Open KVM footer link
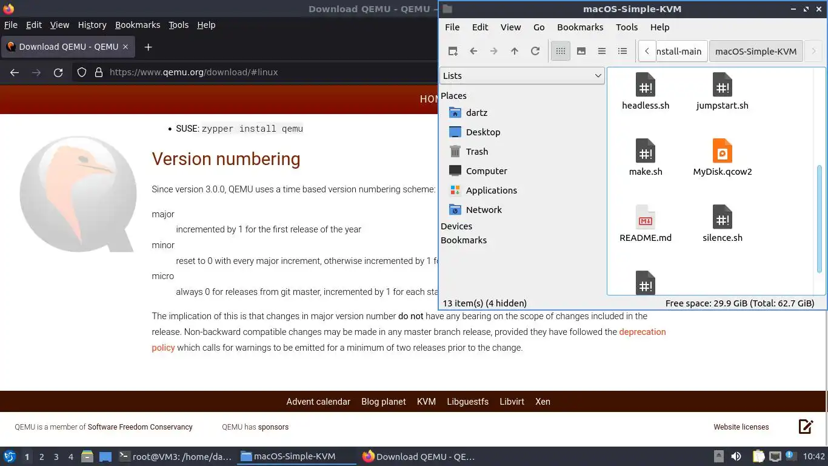Screen dimensions: 828x466 click(x=426, y=402)
